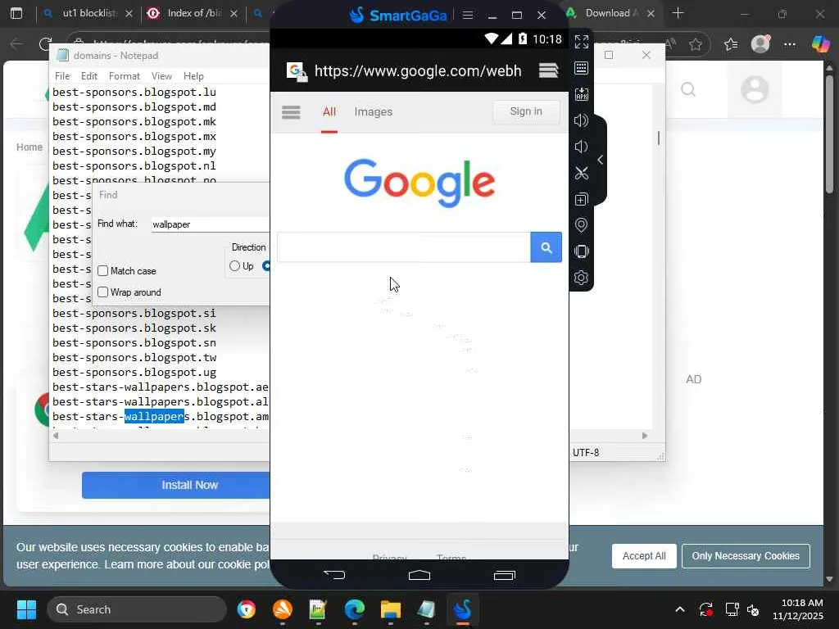Open Notepad View menu

pos(161,76)
